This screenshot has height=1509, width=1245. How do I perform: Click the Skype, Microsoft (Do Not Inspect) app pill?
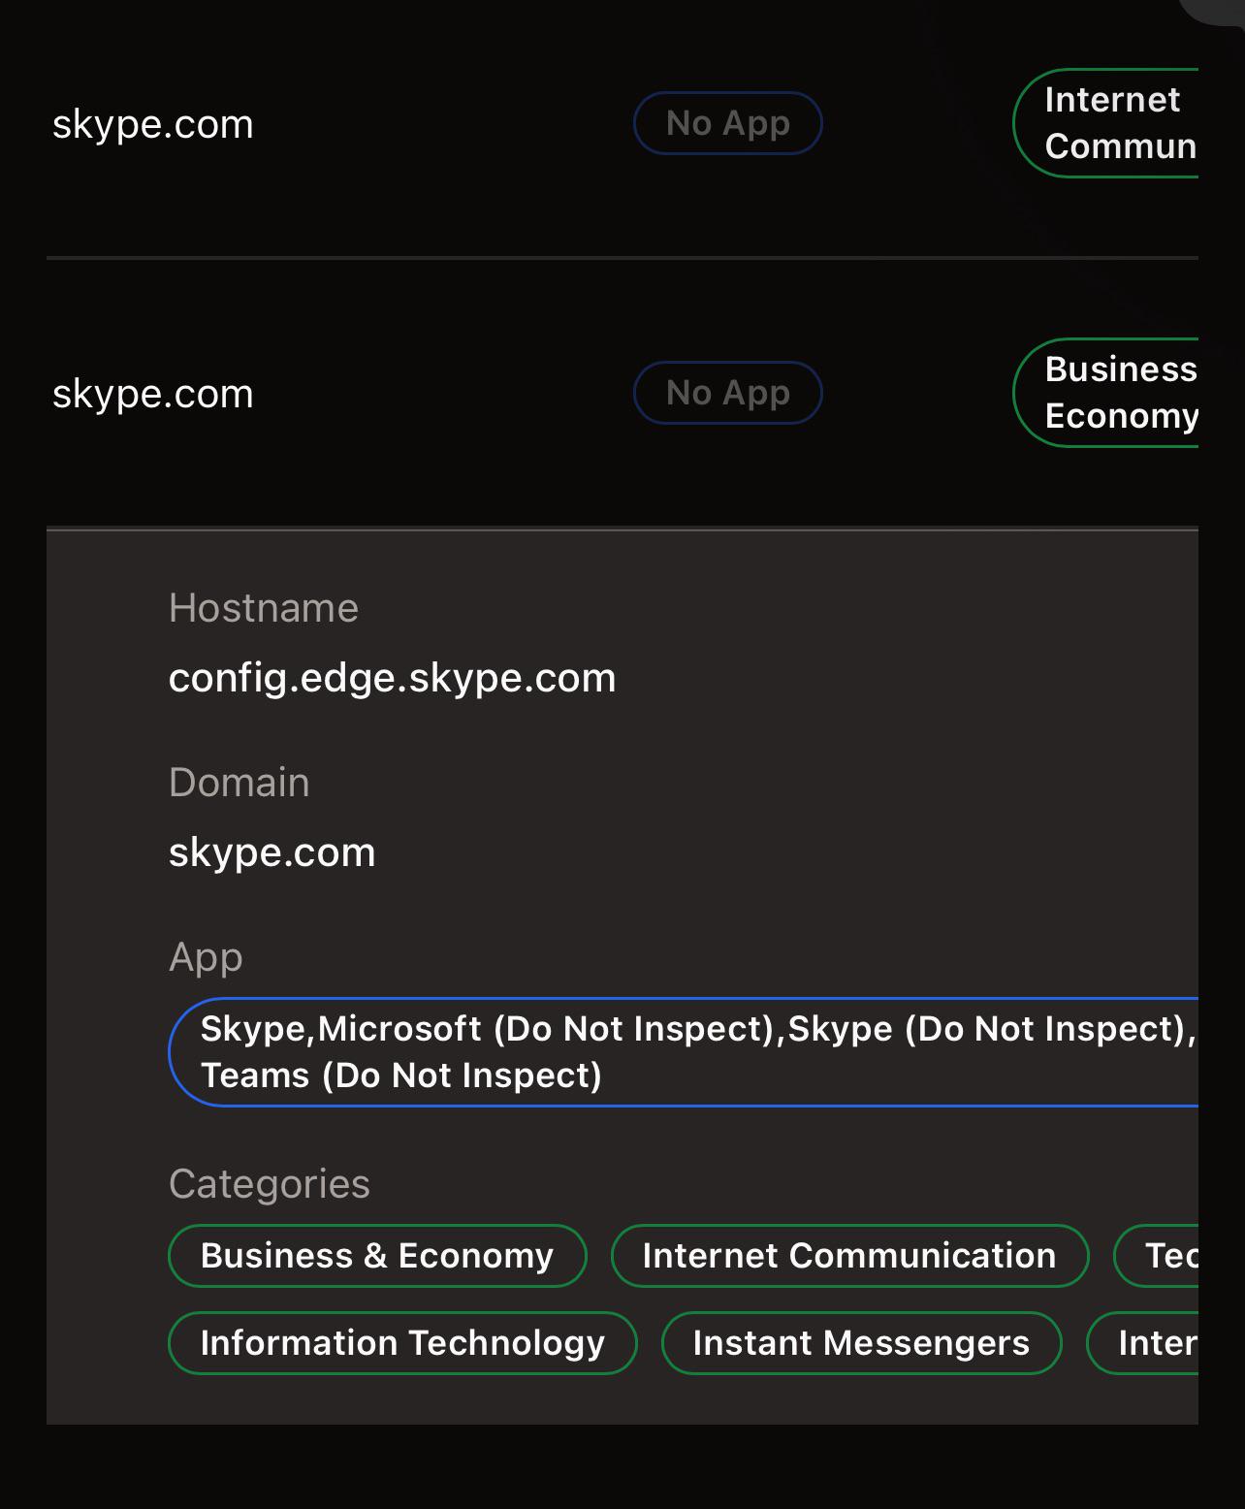(684, 1052)
